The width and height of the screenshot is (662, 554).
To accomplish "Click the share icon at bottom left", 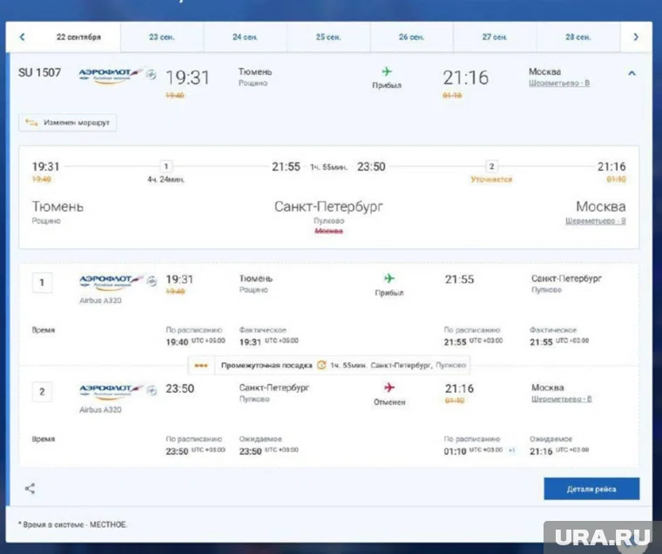I will click(30, 489).
